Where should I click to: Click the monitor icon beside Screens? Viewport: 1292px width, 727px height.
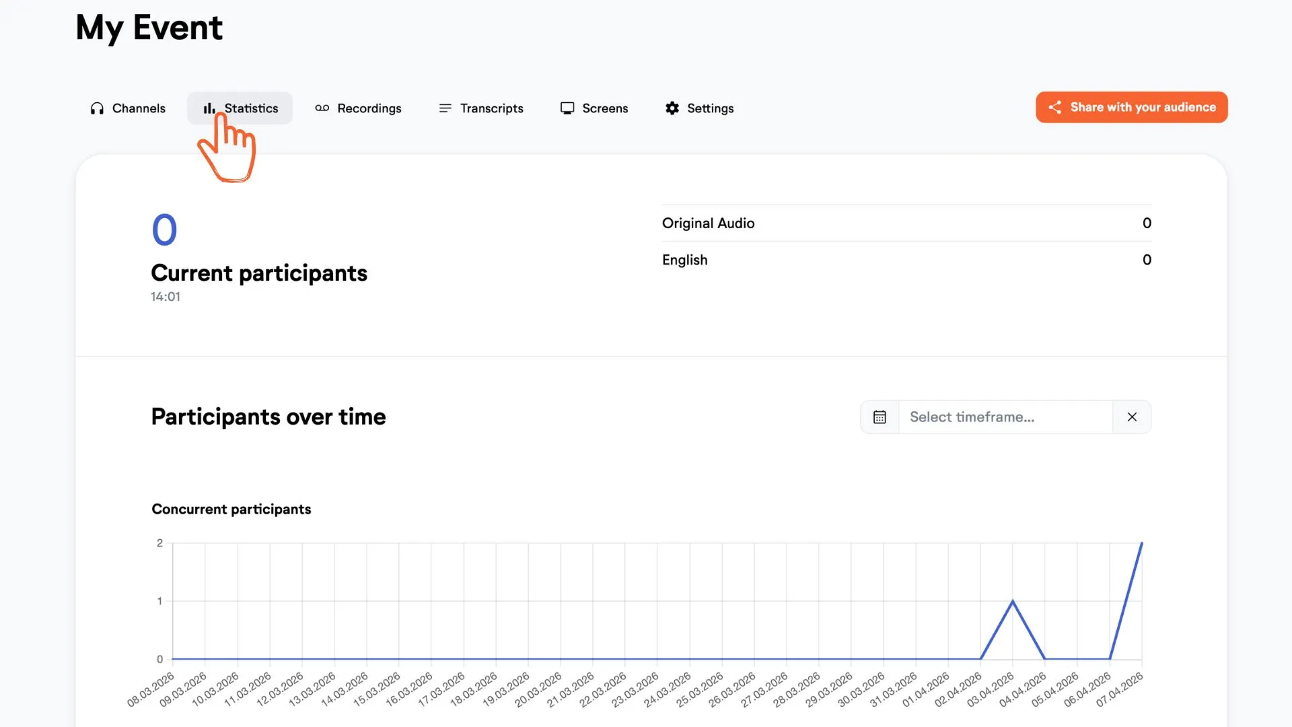coord(567,108)
